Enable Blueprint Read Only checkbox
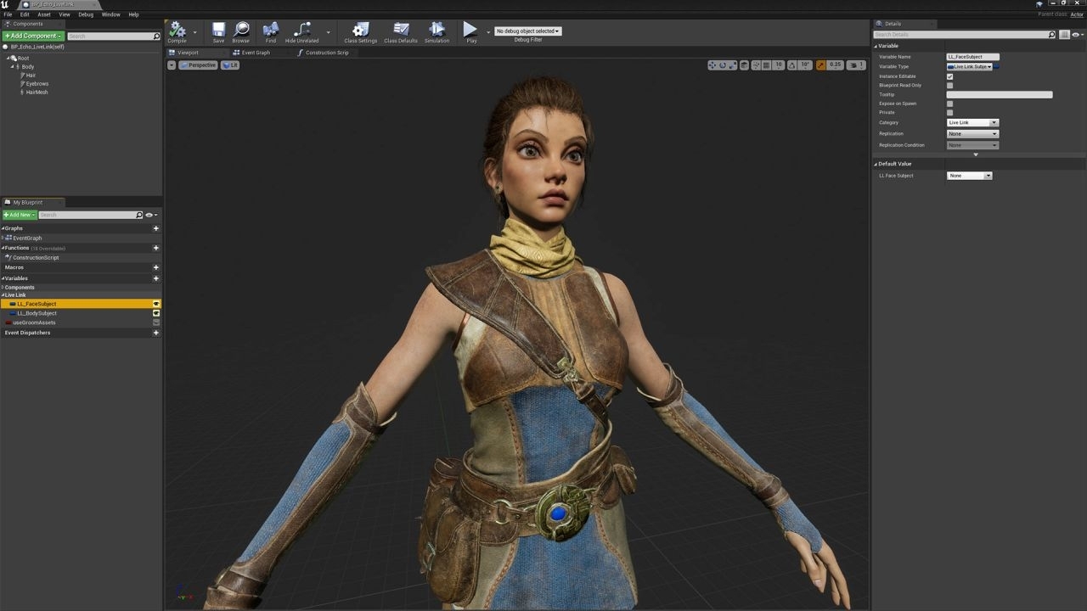Image resolution: width=1087 pixels, height=611 pixels. pos(949,86)
